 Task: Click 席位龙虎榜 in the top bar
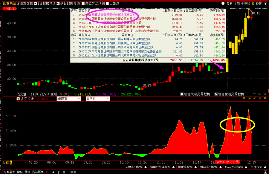(x=25, y=3)
